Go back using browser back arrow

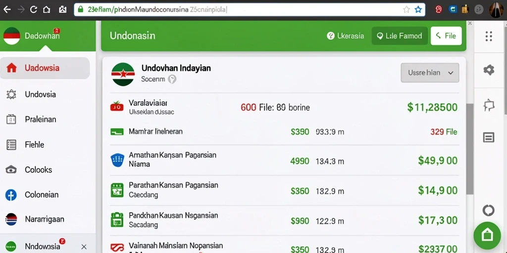coord(7,10)
